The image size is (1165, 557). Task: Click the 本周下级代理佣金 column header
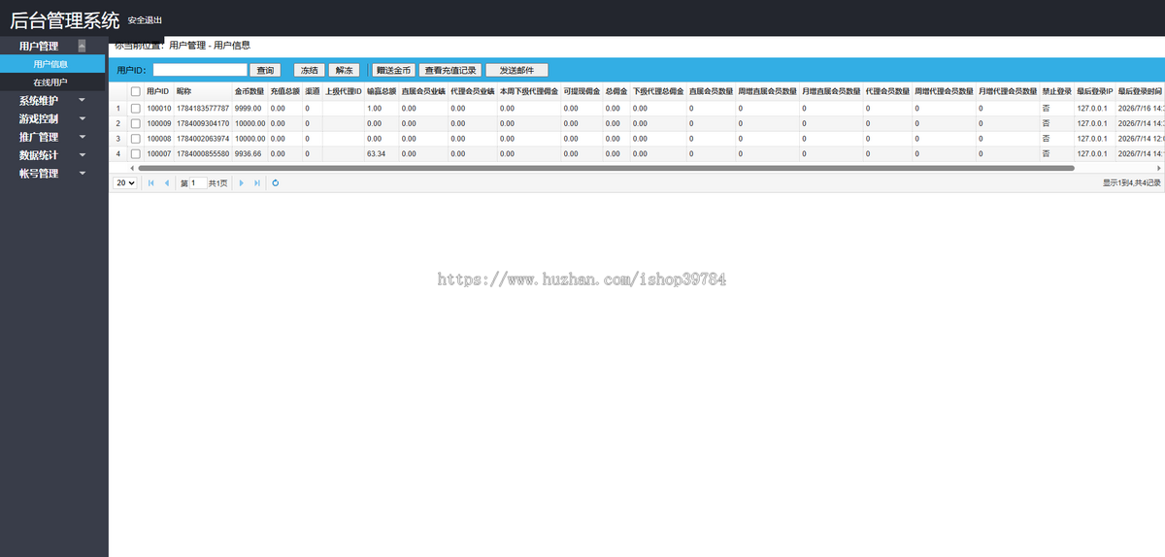pos(529,91)
